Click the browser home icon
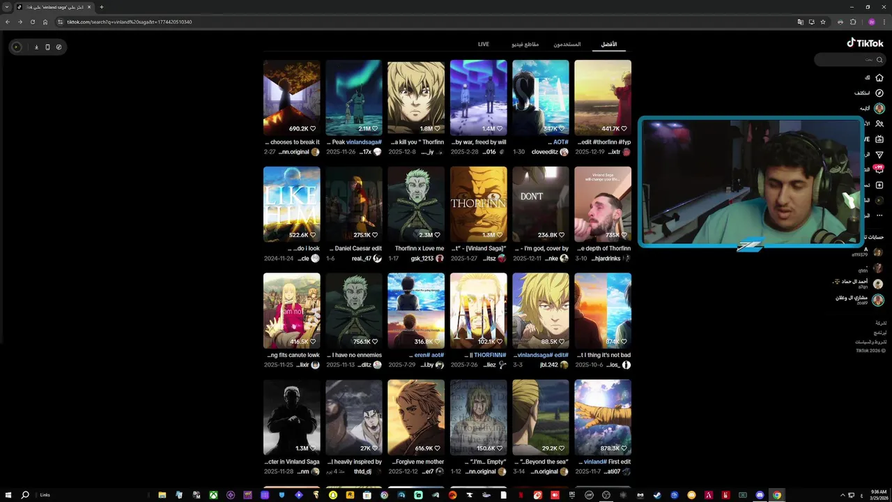Viewport: 892px width, 502px height. pos(45,22)
